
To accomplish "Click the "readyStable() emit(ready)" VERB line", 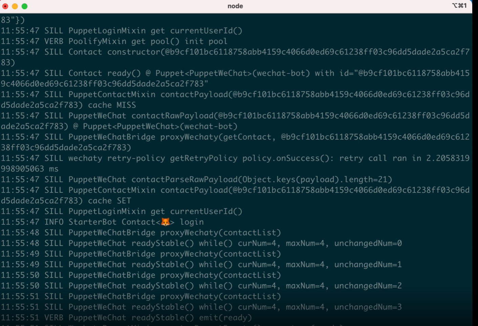I will pyautogui.click(x=126, y=318).
